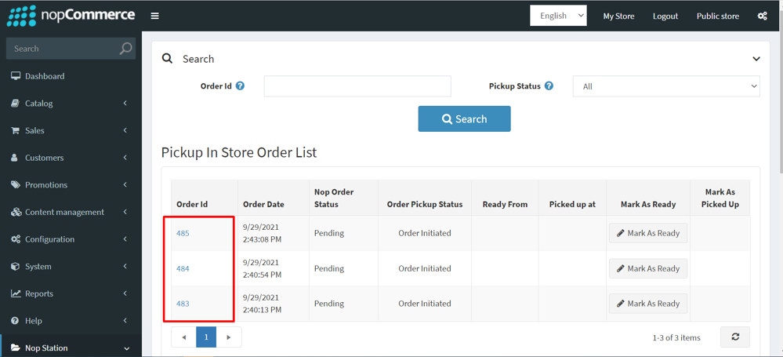
Task: Click the nopCommerce logo
Action: point(71,15)
